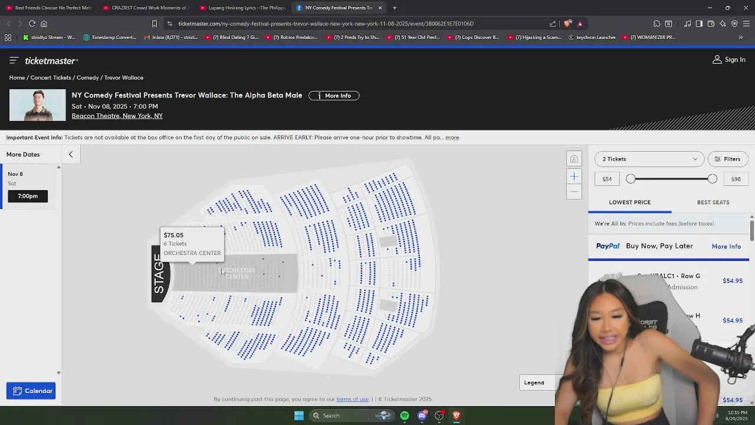This screenshot has width=755, height=425.
Task: Open the Calendar button
Action: [31, 391]
